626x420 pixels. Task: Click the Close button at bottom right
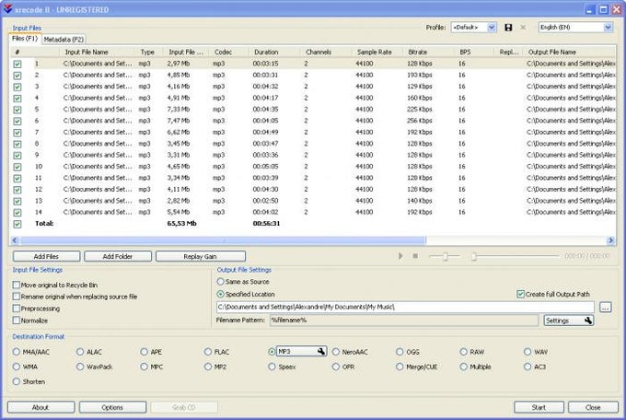593,408
